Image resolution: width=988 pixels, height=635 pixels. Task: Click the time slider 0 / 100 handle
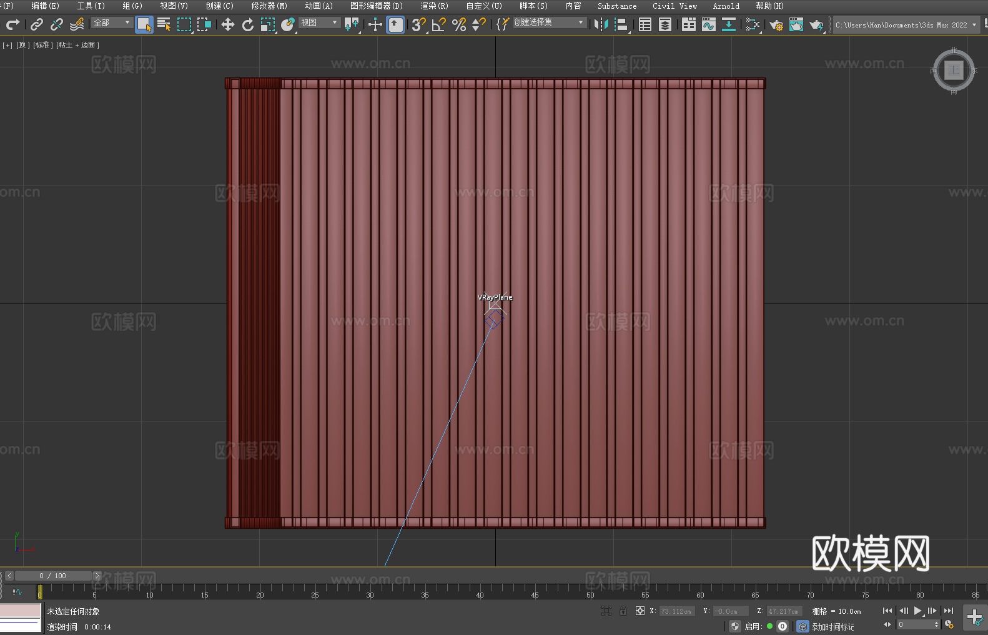click(53, 576)
